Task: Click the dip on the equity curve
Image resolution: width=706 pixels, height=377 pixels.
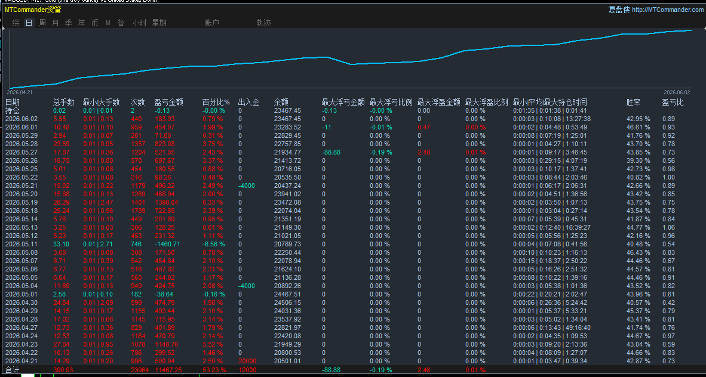Action: pyautogui.click(x=351, y=64)
